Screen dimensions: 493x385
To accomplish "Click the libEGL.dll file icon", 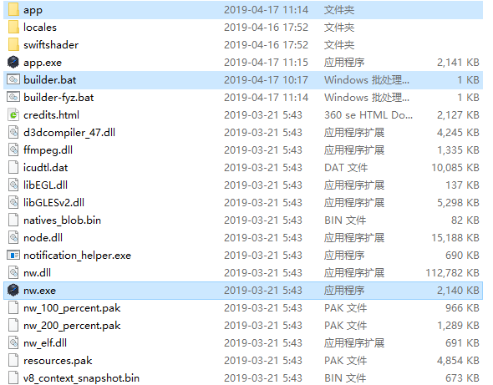I will [x=13, y=185].
